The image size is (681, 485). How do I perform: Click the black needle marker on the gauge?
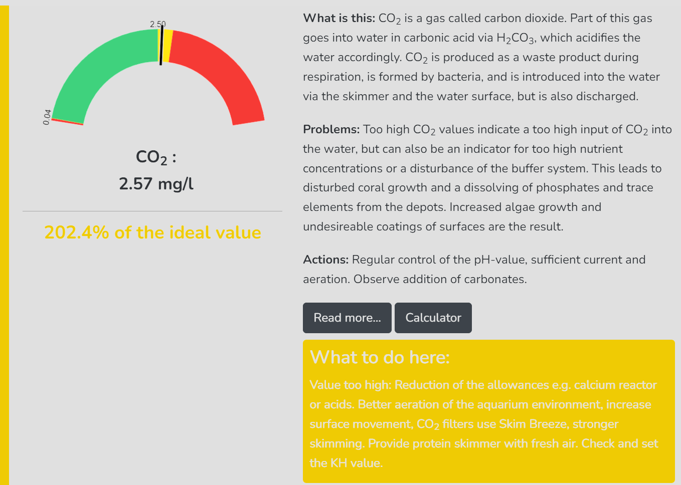[161, 46]
